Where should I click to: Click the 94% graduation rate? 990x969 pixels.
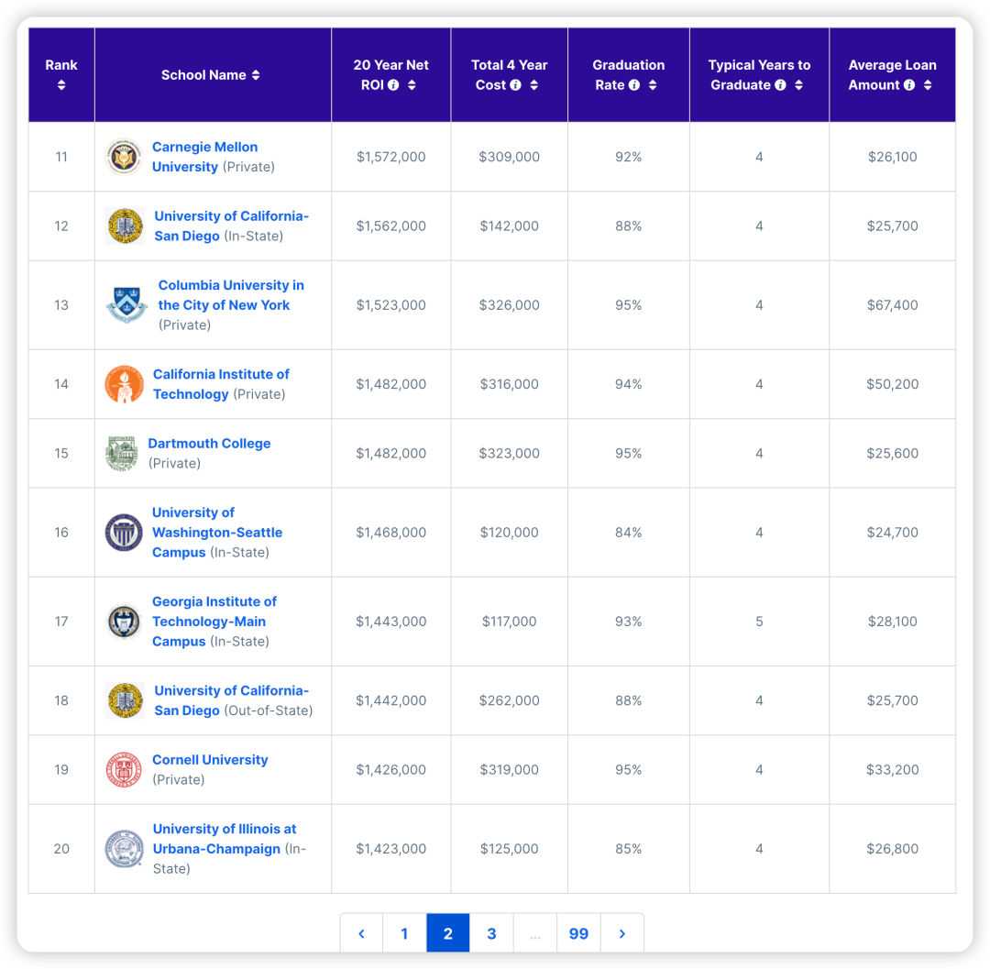coord(629,384)
